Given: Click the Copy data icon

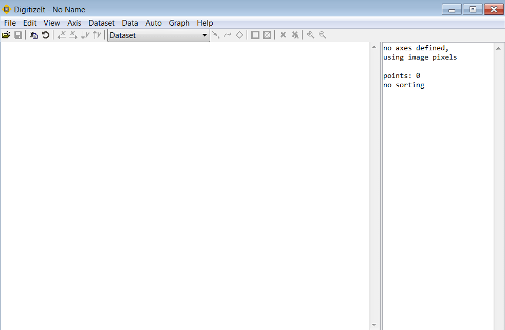Looking at the screenshot, I should [33, 35].
